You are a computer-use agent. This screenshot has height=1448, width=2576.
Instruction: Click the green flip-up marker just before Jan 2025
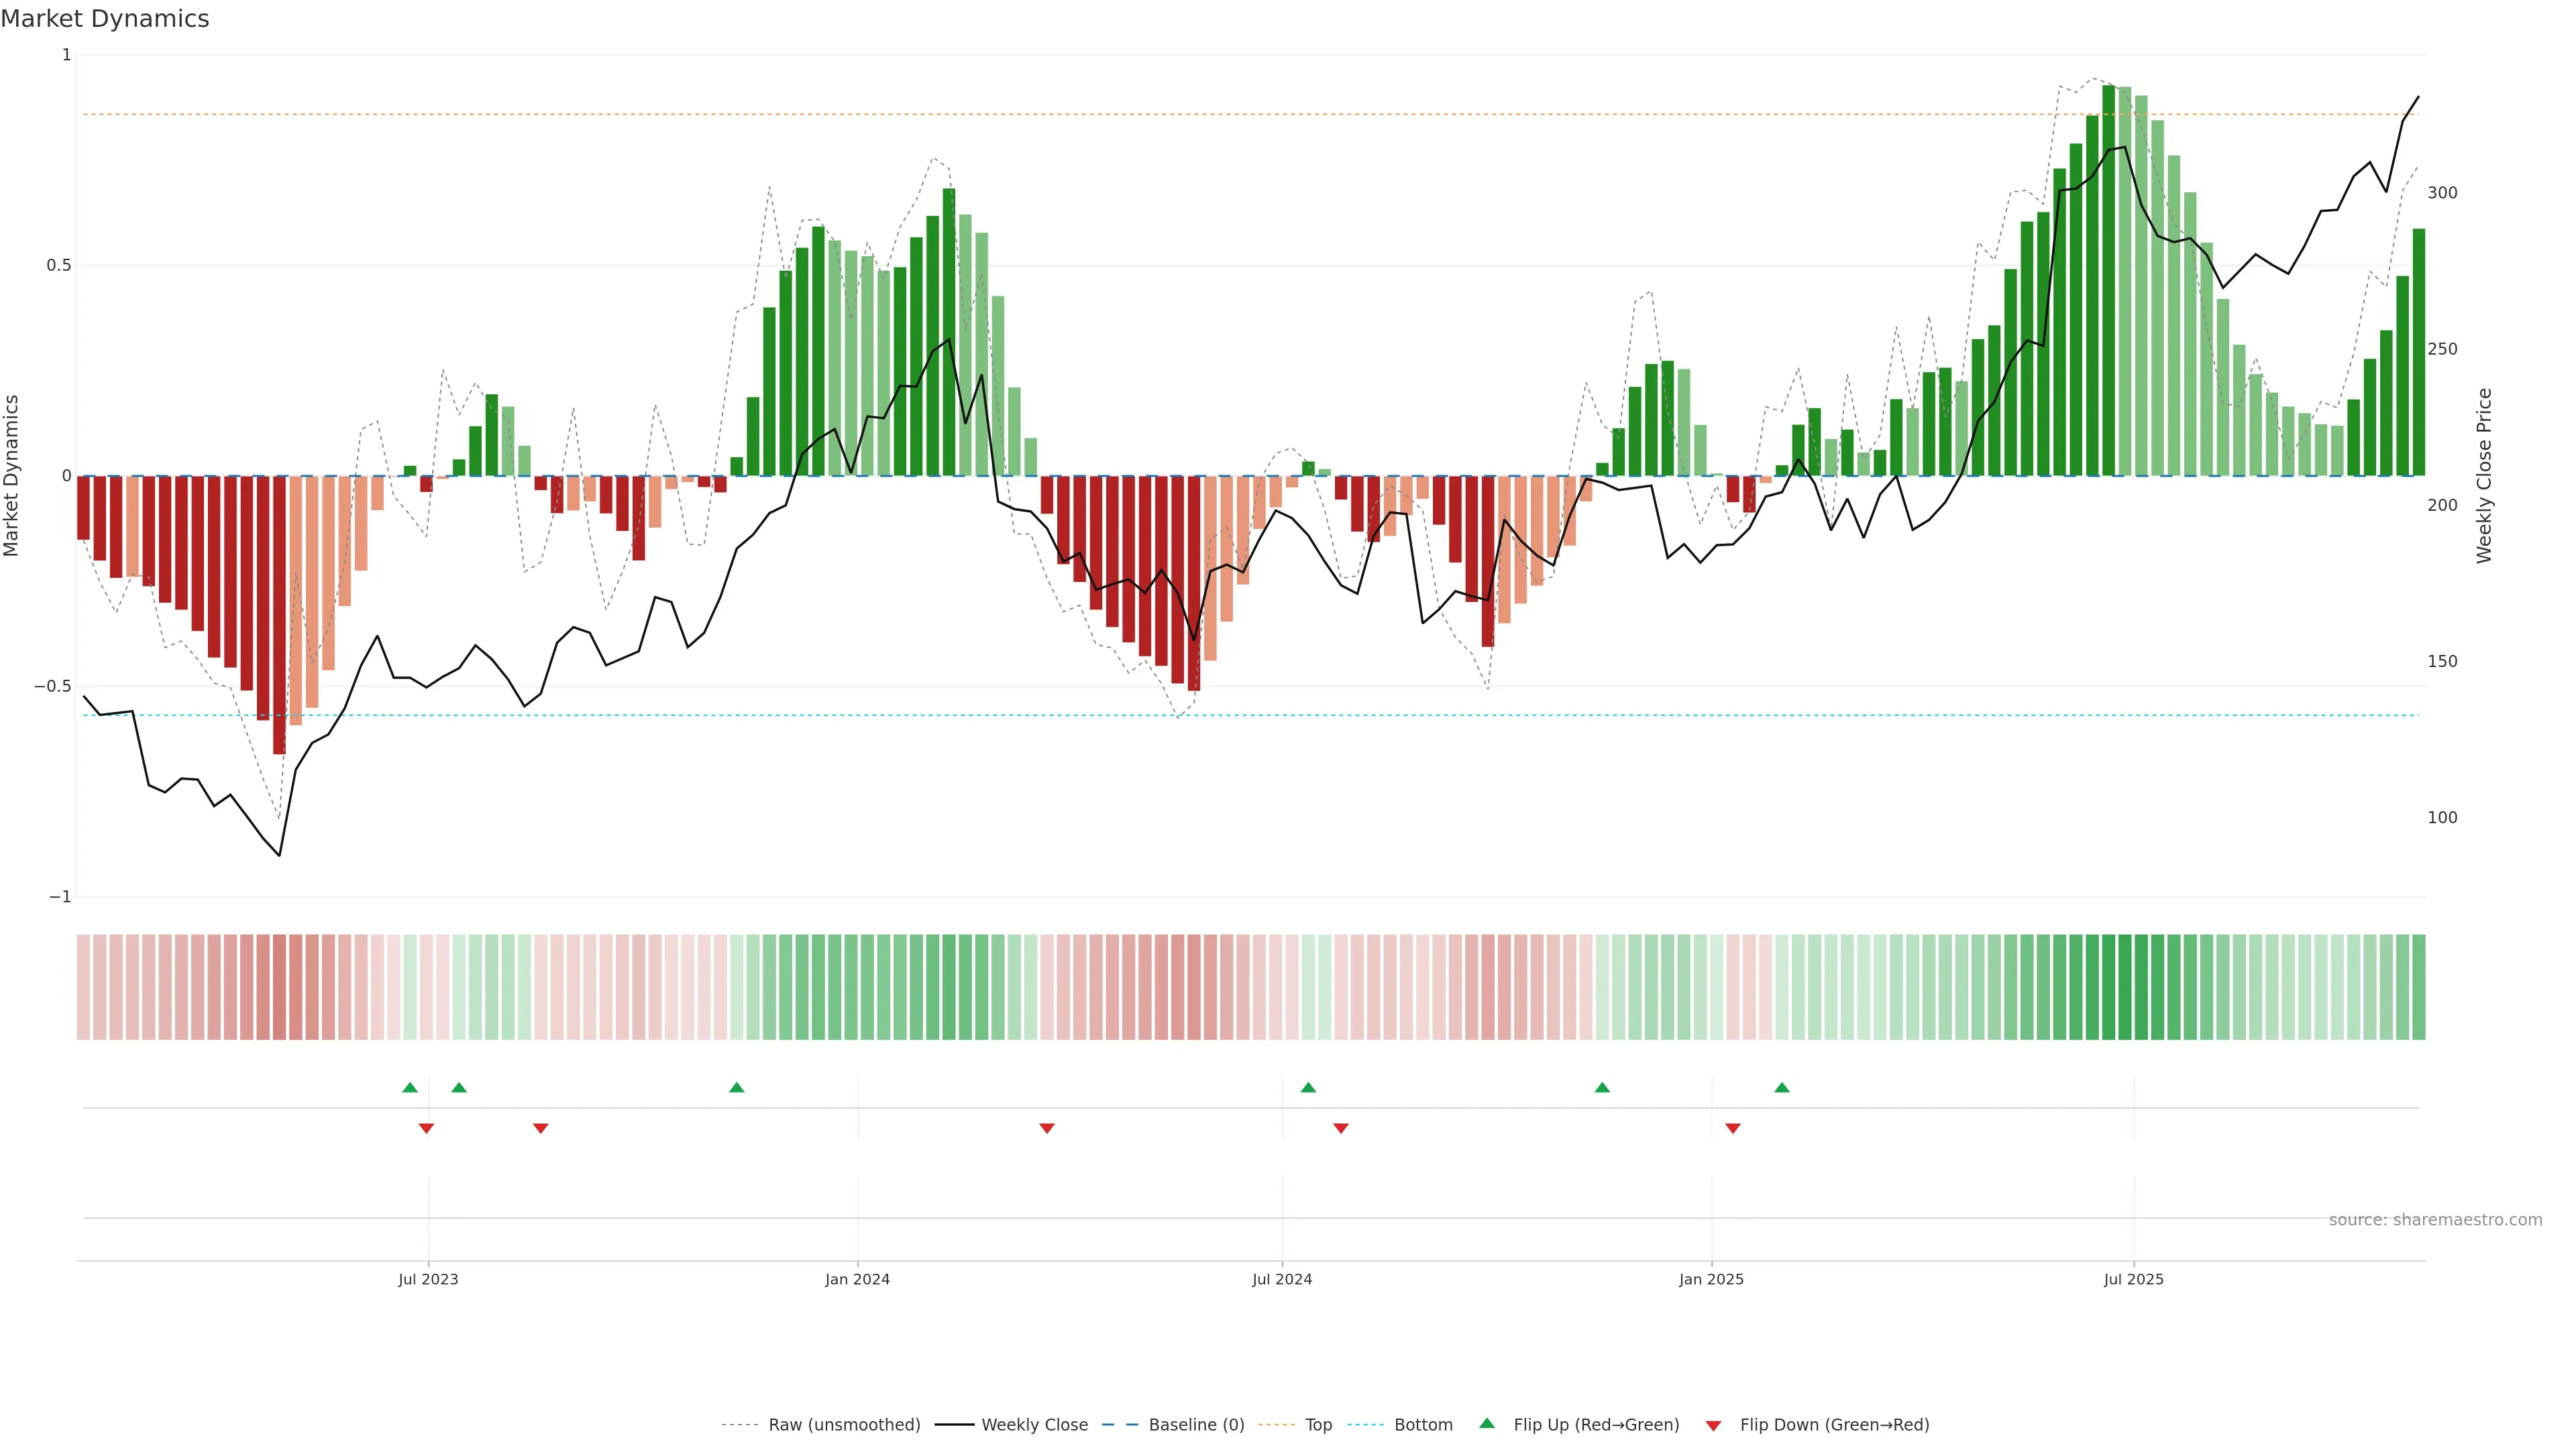tap(1602, 1087)
